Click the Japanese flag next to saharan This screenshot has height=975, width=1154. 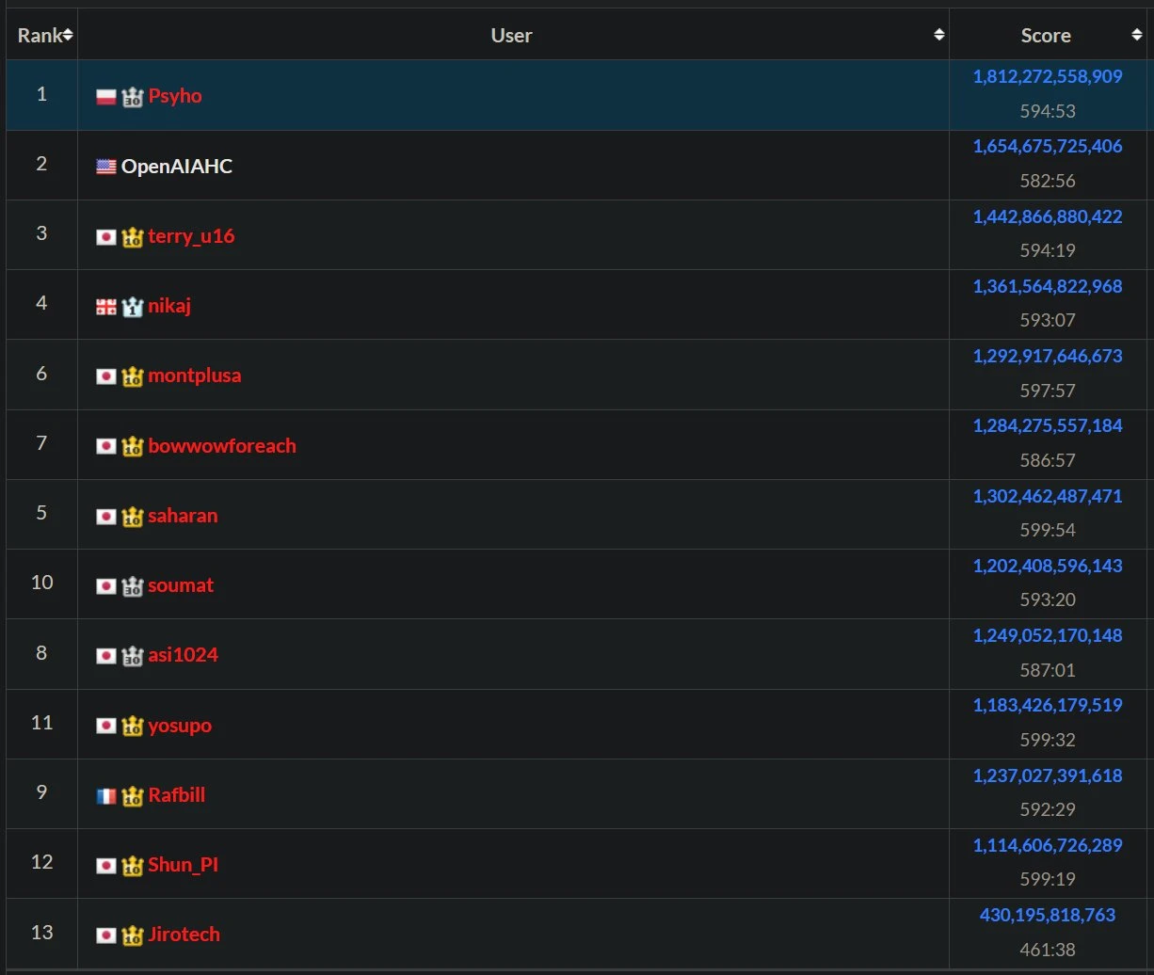point(106,515)
